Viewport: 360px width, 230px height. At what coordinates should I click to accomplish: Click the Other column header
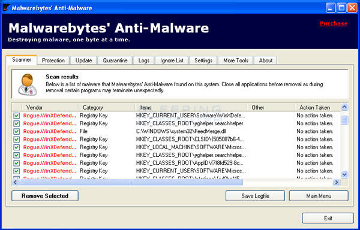coord(271,107)
